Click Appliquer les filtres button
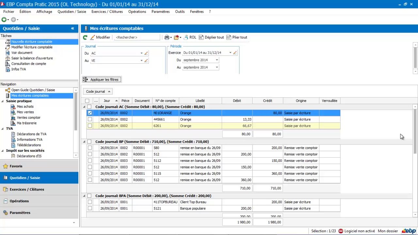The image size is (418, 235). pos(102,80)
